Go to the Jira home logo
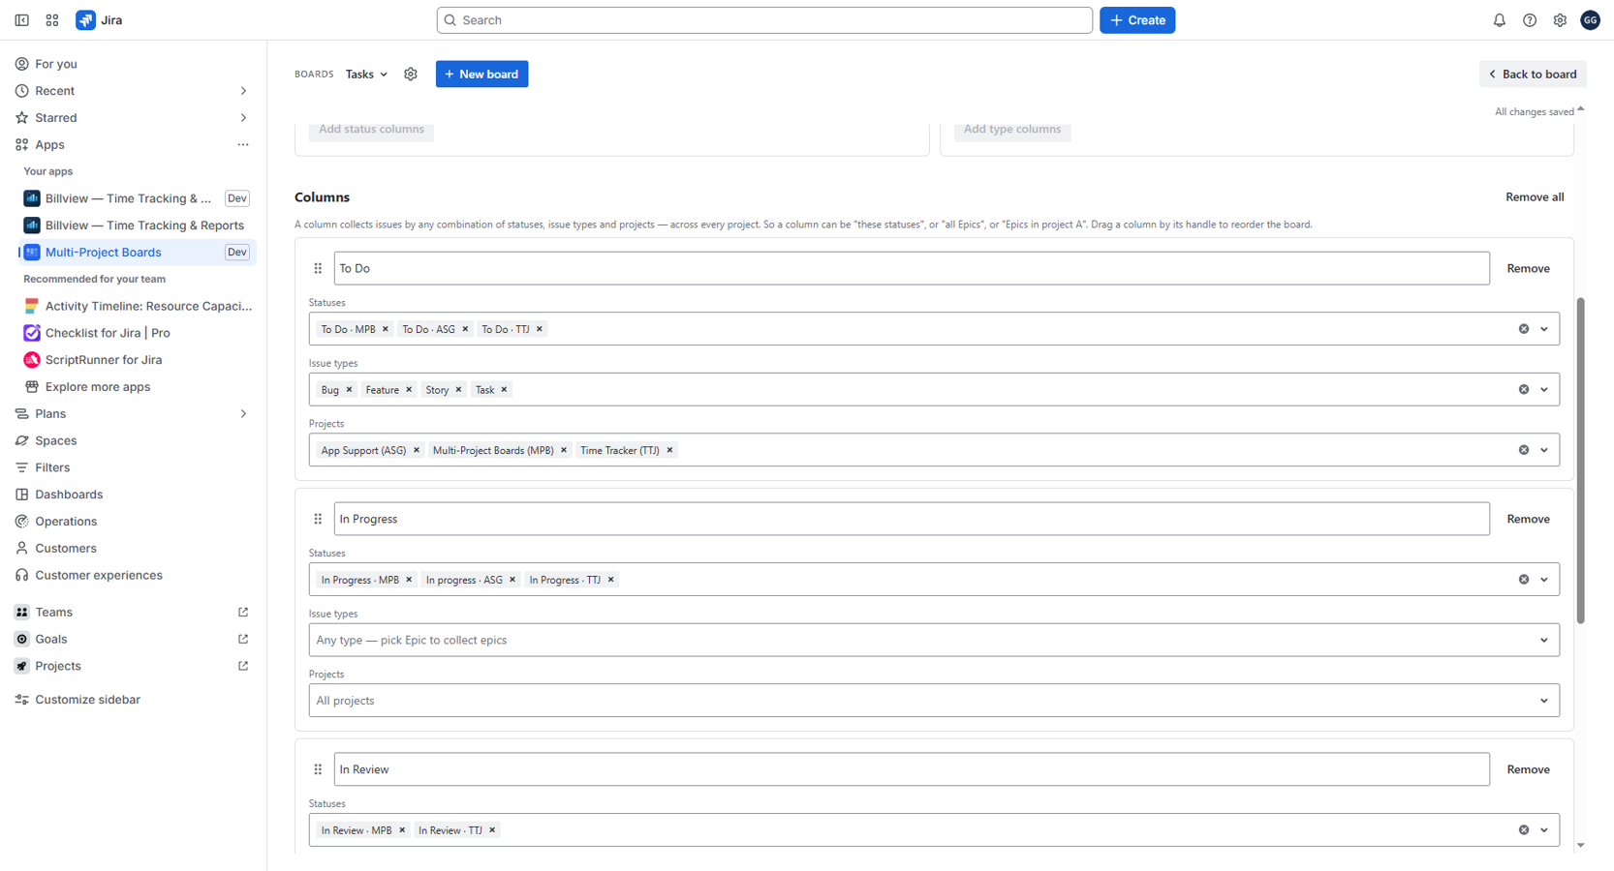Viewport: 1614px width, 871px height. pos(99,20)
